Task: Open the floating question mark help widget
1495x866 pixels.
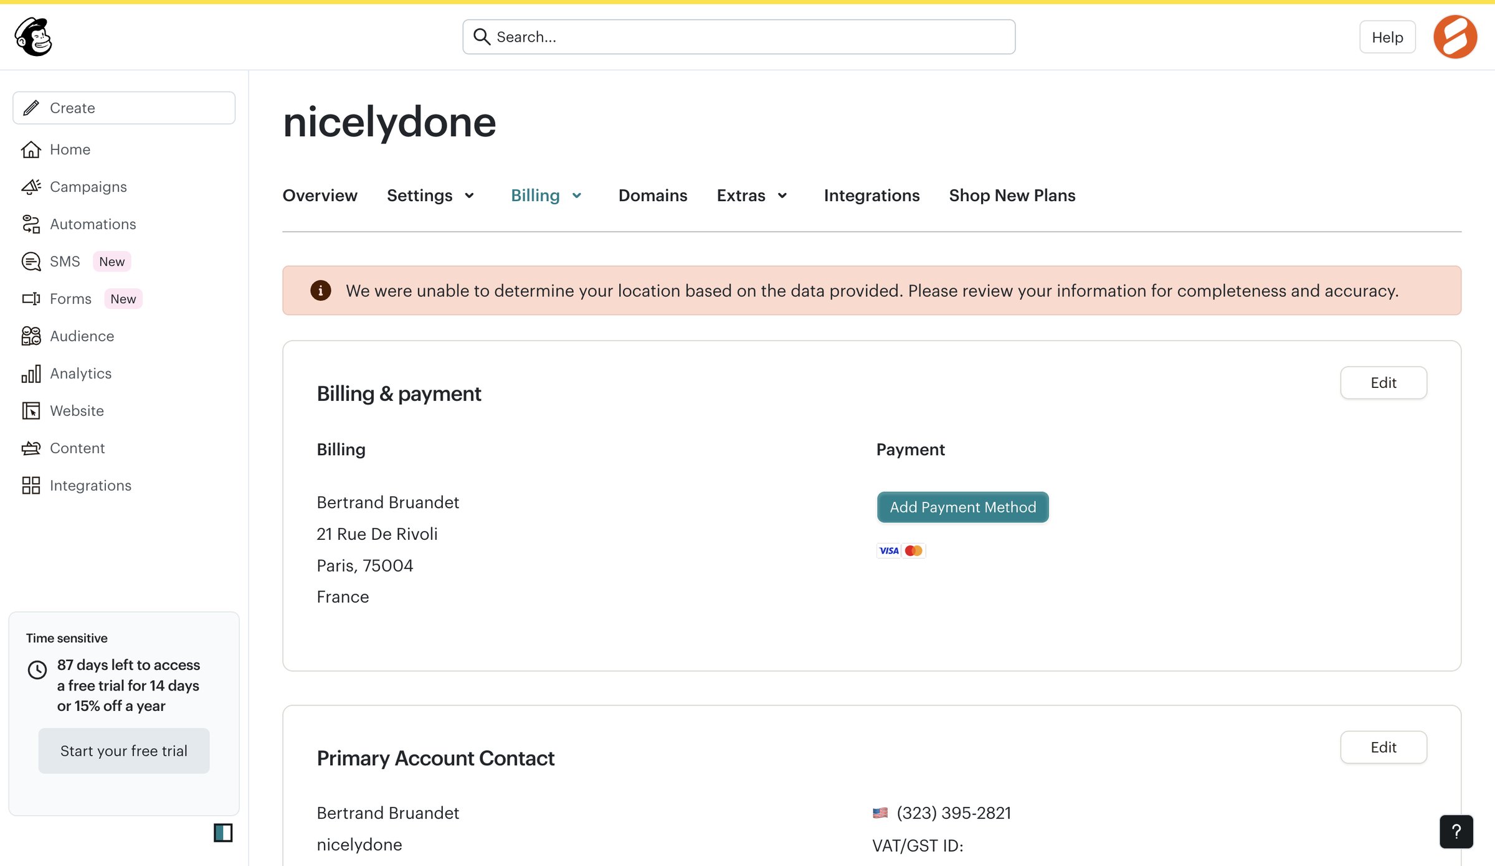Action: point(1456,831)
